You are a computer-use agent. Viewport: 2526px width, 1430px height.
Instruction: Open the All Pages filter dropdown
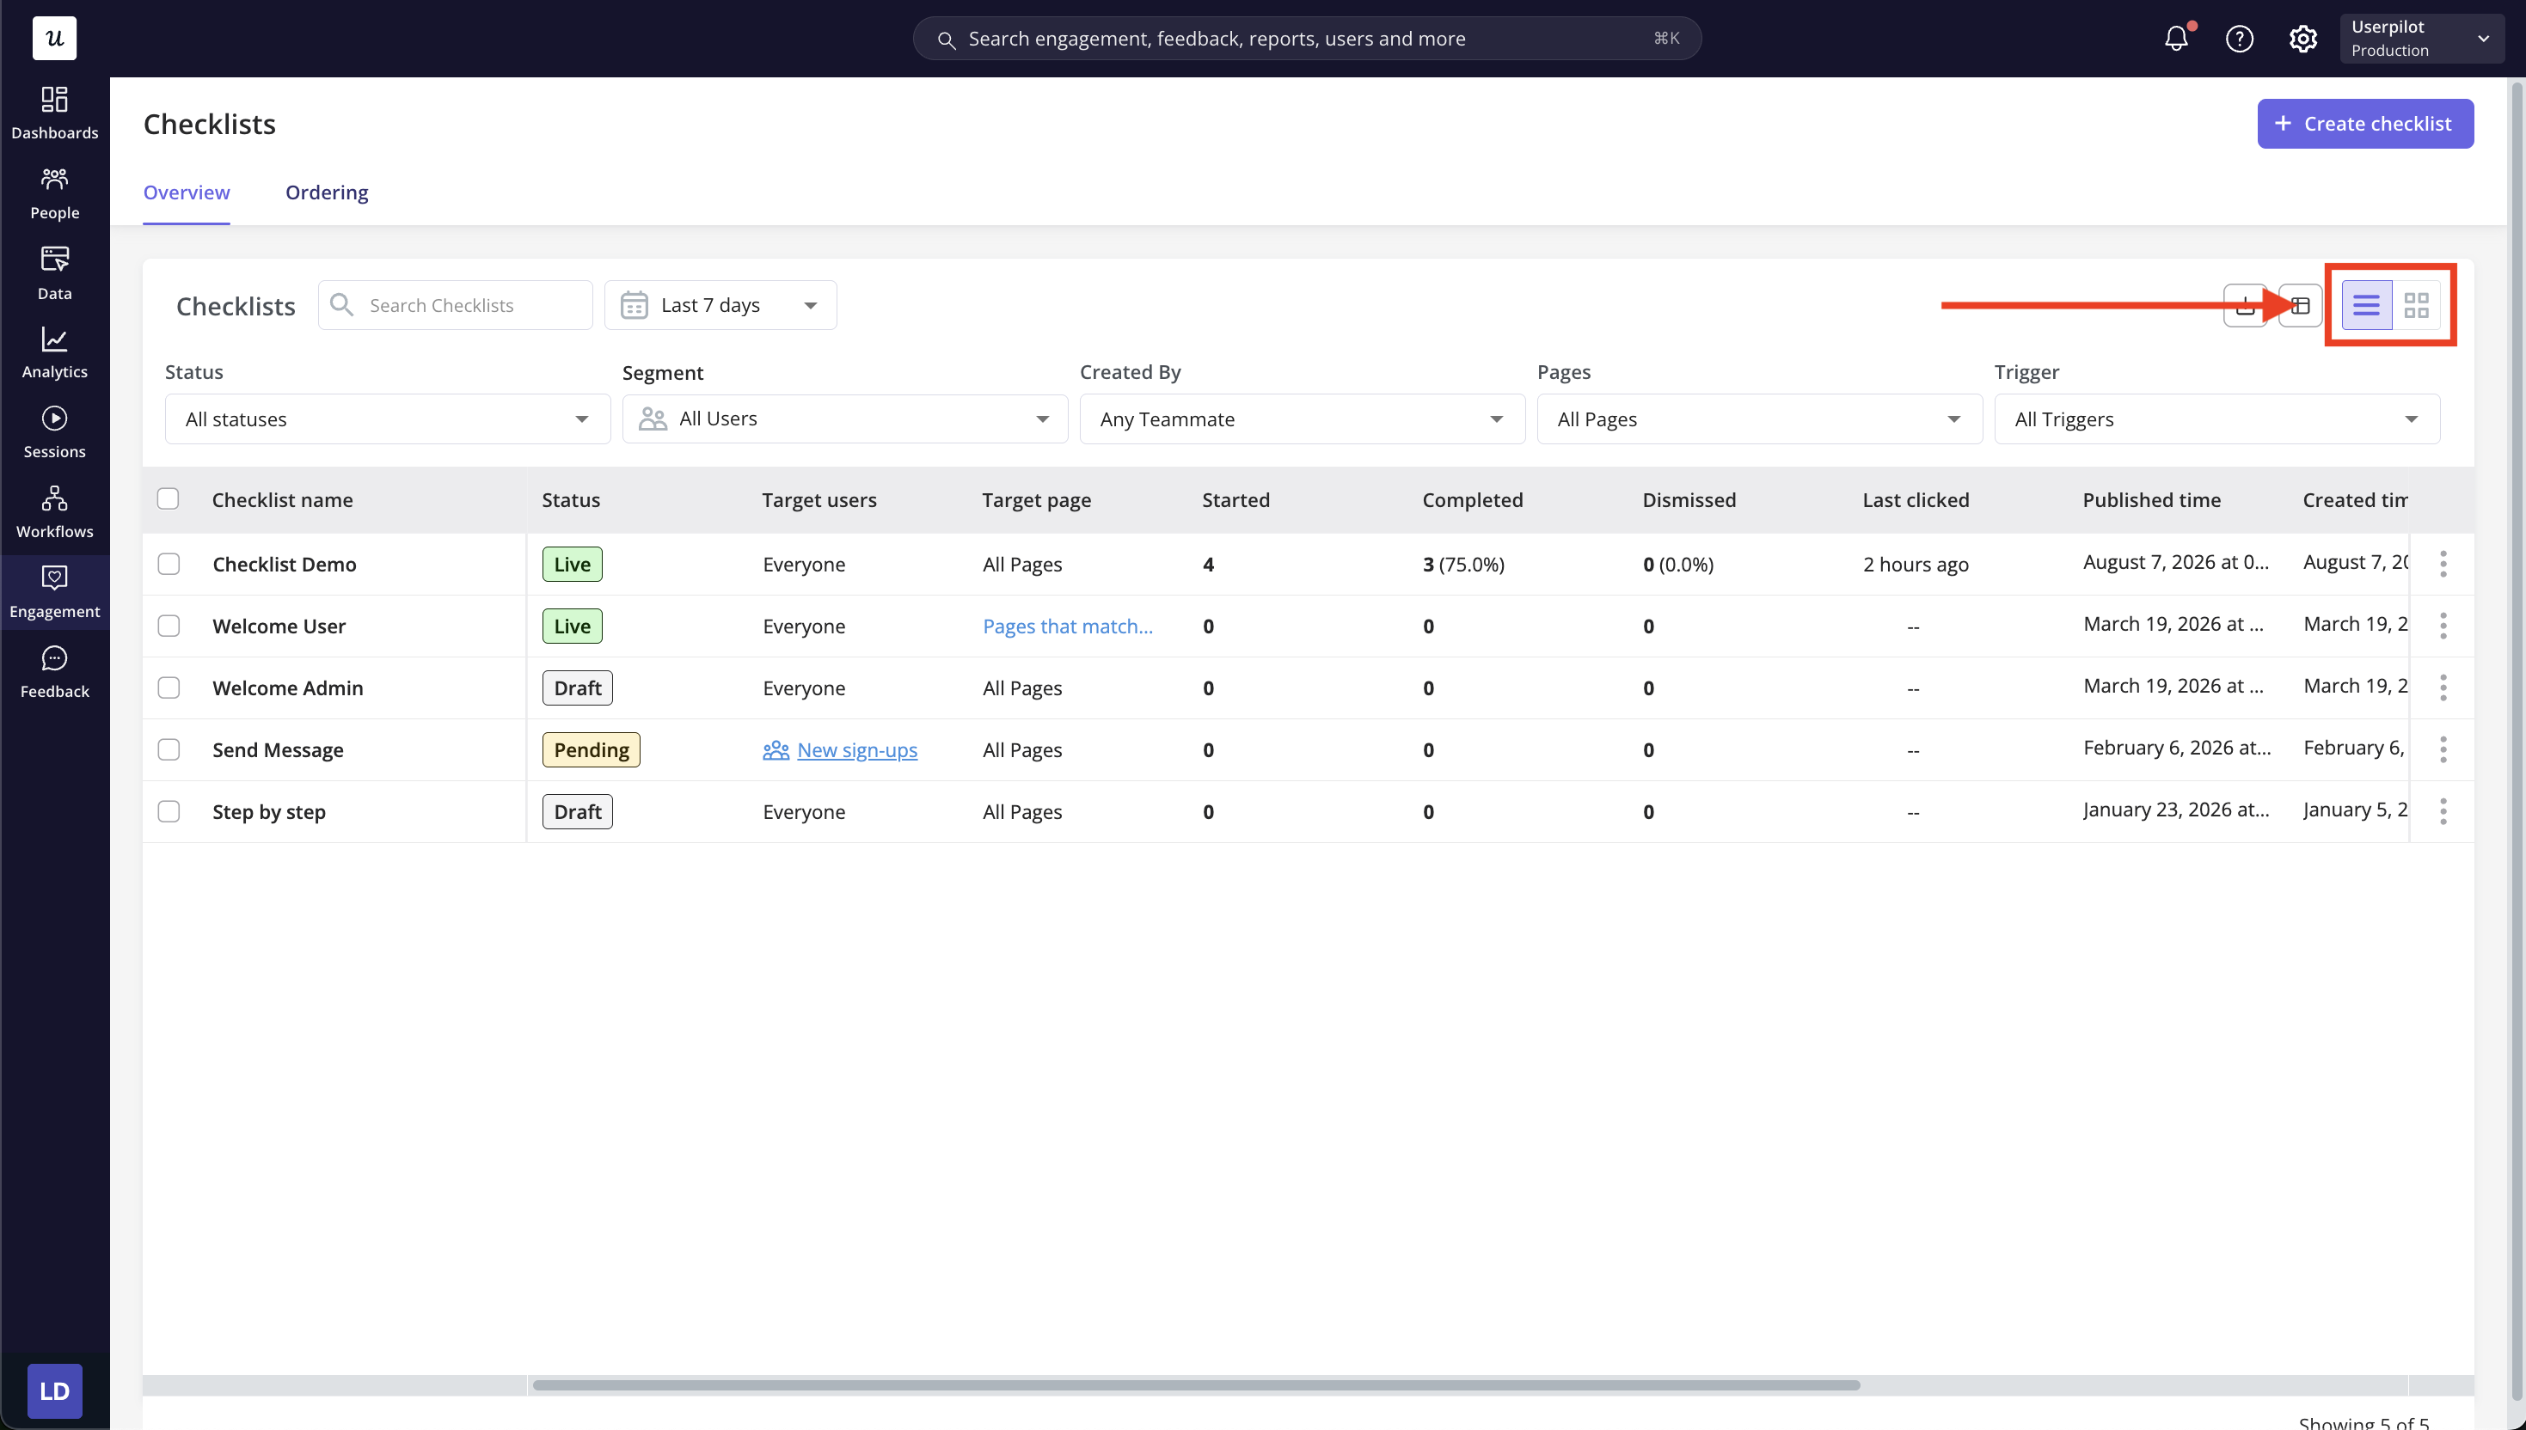pyautogui.click(x=1759, y=419)
